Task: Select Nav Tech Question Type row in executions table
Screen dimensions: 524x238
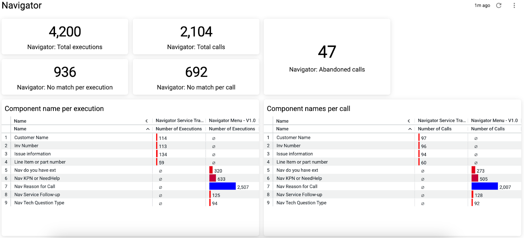Action: click(x=130, y=203)
